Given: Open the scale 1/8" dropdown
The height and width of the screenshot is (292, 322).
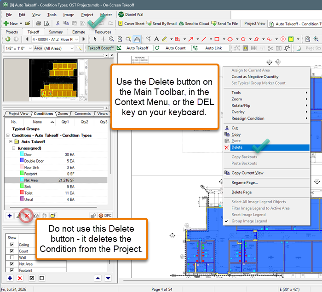Looking at the screenshot, I should (30, 48).
